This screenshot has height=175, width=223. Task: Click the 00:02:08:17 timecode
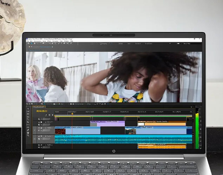coord(42,111)
